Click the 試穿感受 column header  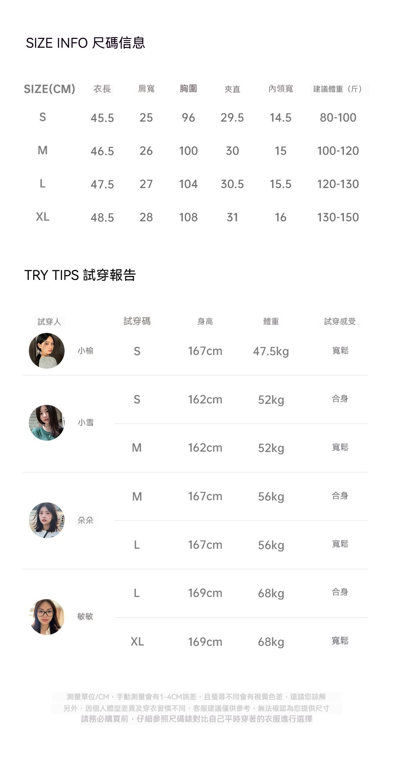[340, 321]
